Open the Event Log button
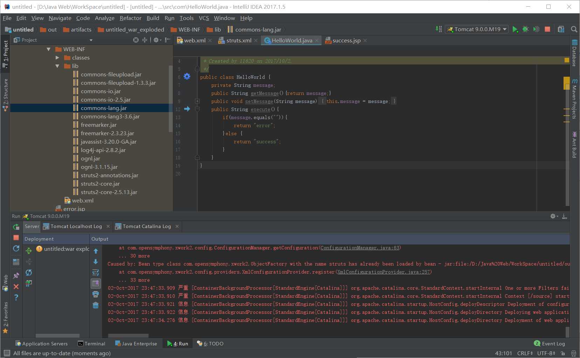Viewport: 580px width, 358px height. point(549,344)
